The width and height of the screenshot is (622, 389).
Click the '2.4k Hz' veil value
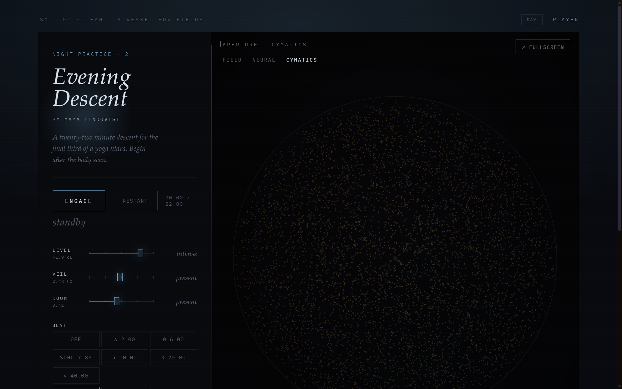coord(62,281)
